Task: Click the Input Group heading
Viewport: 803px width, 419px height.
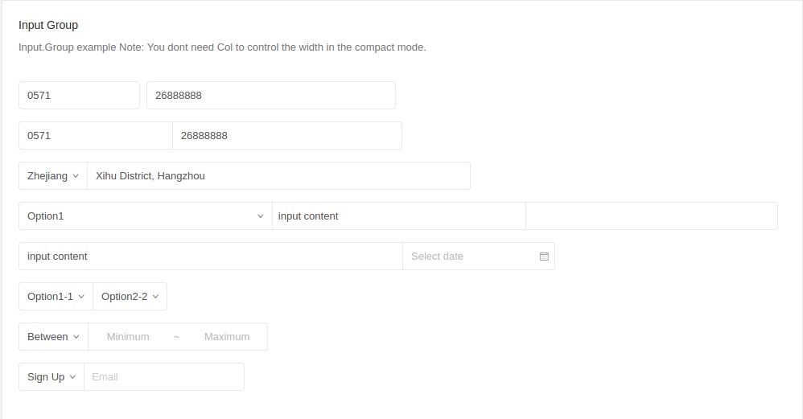Action: tap(48, 26)
